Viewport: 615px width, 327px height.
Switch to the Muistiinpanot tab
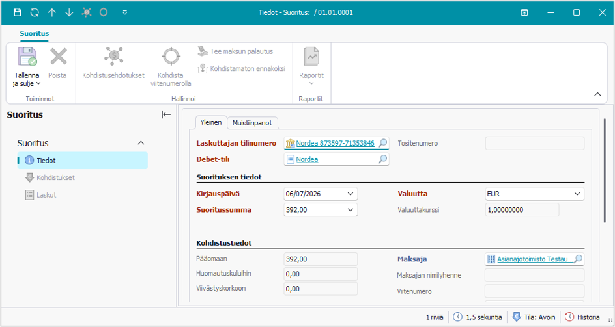(x=252, y=123)
